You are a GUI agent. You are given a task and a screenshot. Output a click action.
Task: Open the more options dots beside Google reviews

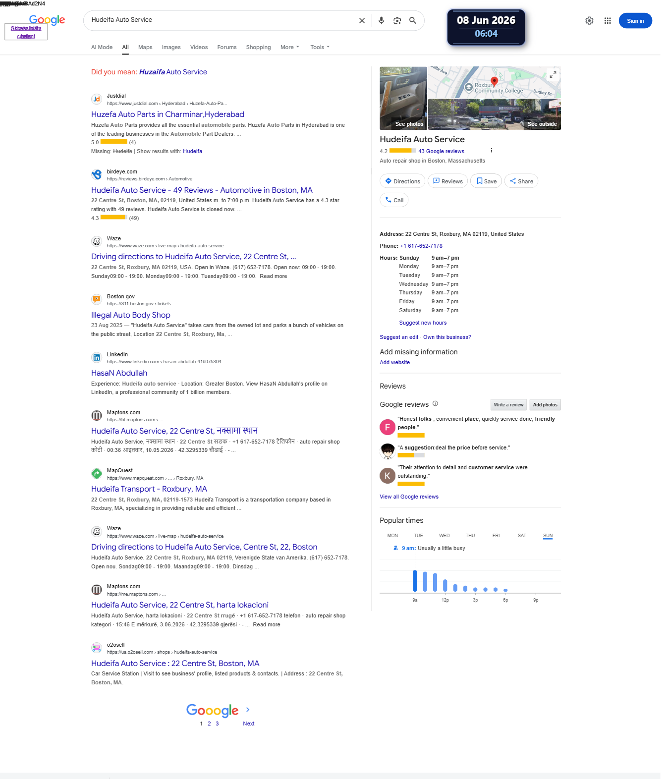(x=492, y=151)
